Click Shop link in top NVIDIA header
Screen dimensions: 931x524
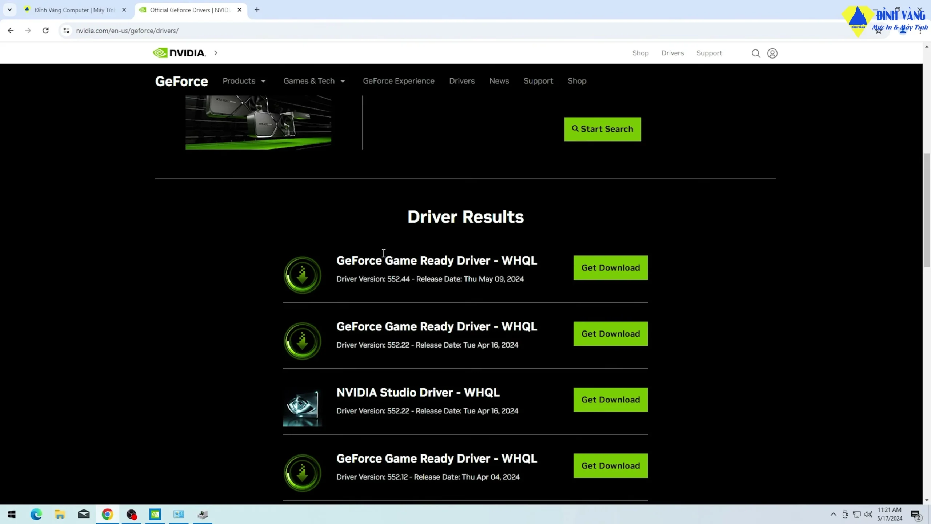[x=640, y=53]
